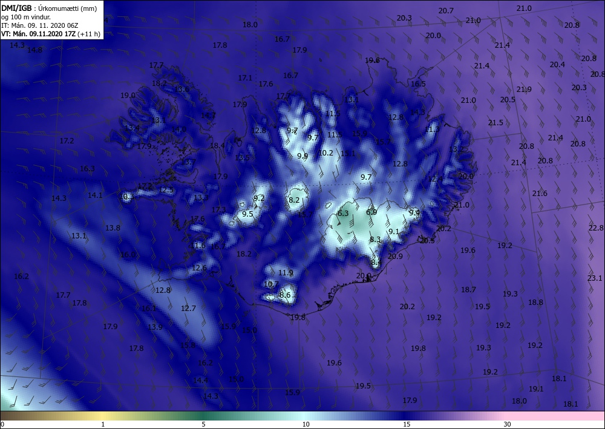
Task: Click the '11.9' value on the map
Action: click(286, 273)
